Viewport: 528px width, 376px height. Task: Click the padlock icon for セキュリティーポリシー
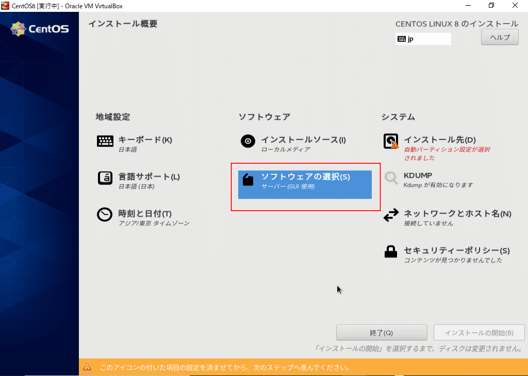391,251
